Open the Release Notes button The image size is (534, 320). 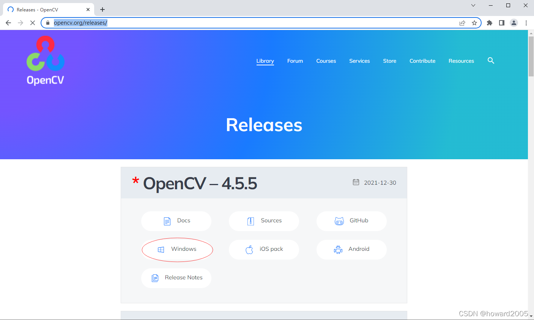(x=176, y=278)
